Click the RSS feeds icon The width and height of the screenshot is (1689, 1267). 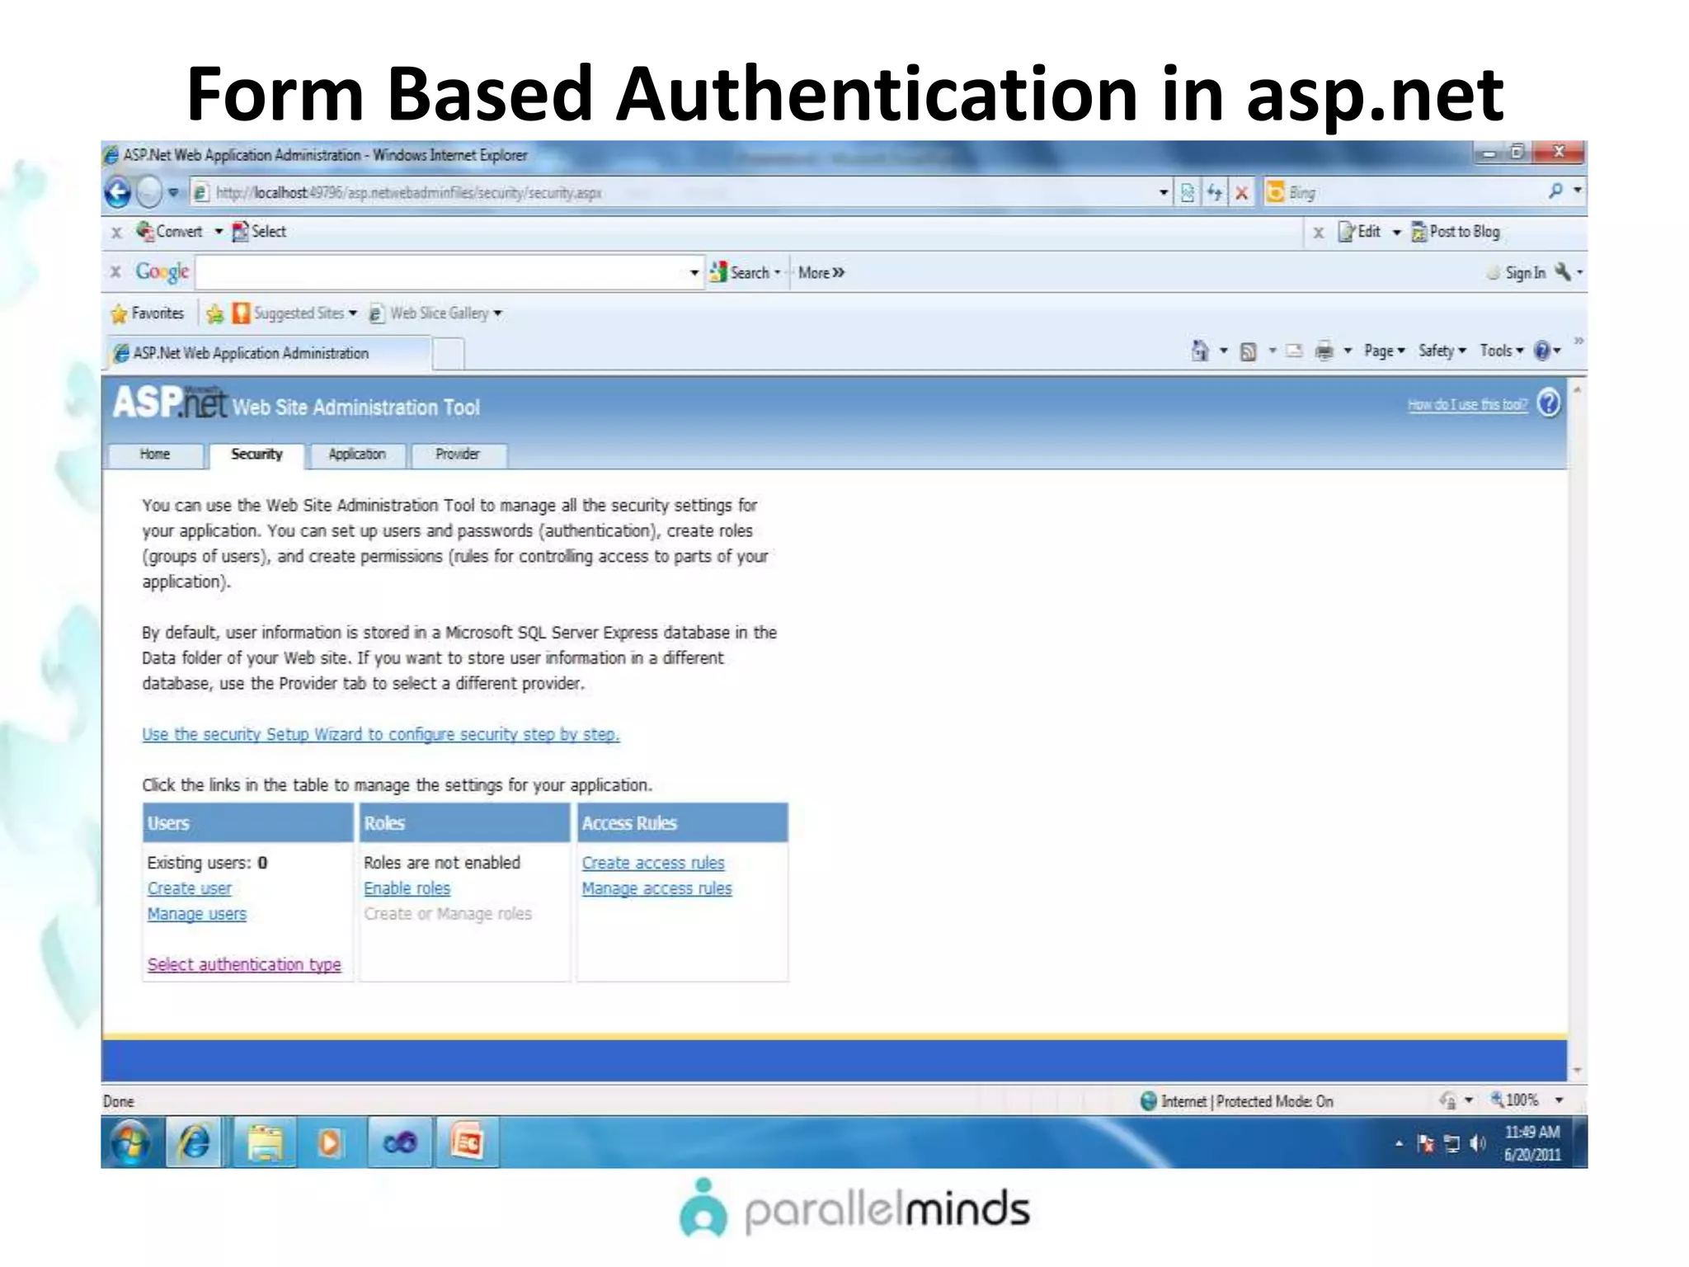pos(1249,351)
